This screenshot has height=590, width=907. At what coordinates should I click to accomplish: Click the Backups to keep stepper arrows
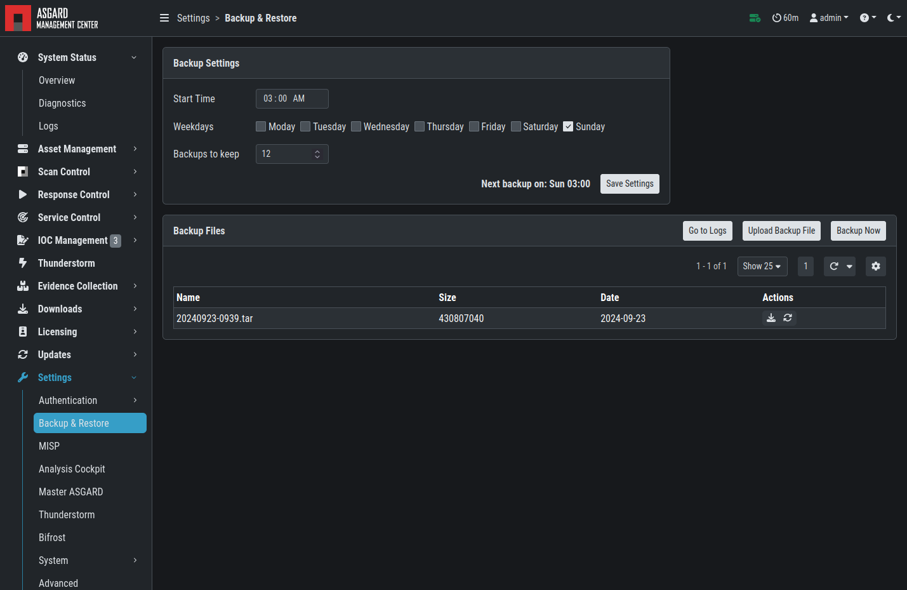click(x=317, y=154)
